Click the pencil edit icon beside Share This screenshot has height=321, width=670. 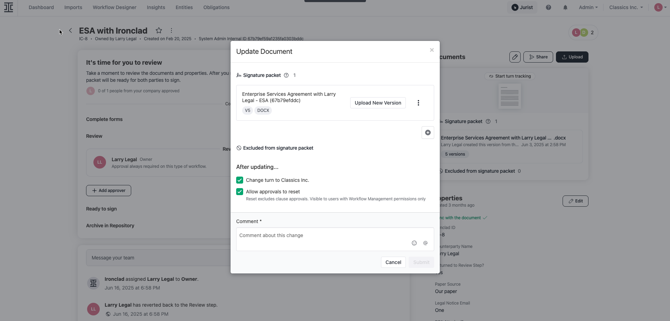tap(514, 57)
